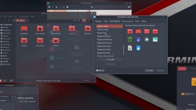This screenshot has width=196, height=110.
Task: Open the Style 6 dropdown
Action: (188, 94)
